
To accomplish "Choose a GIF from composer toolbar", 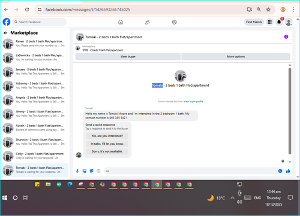I will pos(98,171).
